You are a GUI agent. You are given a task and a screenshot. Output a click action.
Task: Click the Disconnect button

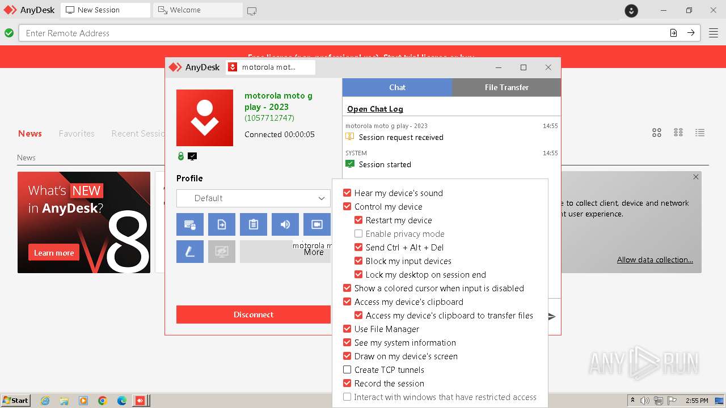coord(254,314)
